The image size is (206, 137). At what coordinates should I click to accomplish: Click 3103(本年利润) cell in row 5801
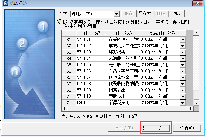pyautogui.click(x=160, y=103)
